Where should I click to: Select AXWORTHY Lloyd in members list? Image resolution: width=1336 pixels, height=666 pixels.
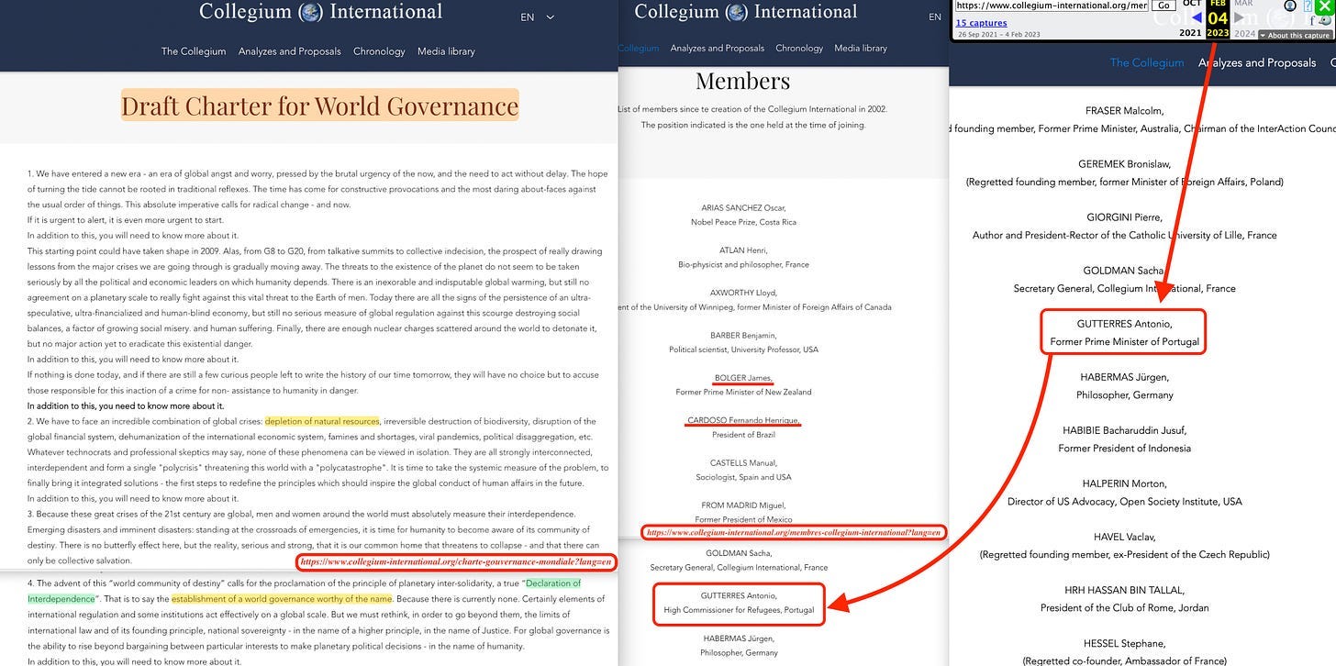point(743,293)
